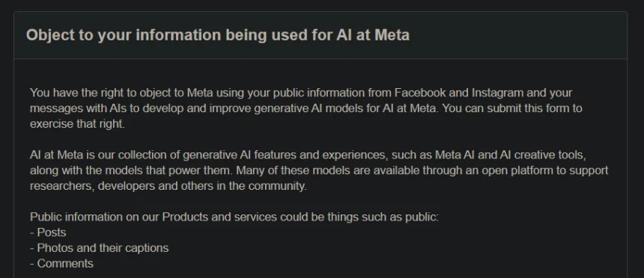Click 'along with the models that power them'
Screen dimensions: 644x278
(132, 170)
